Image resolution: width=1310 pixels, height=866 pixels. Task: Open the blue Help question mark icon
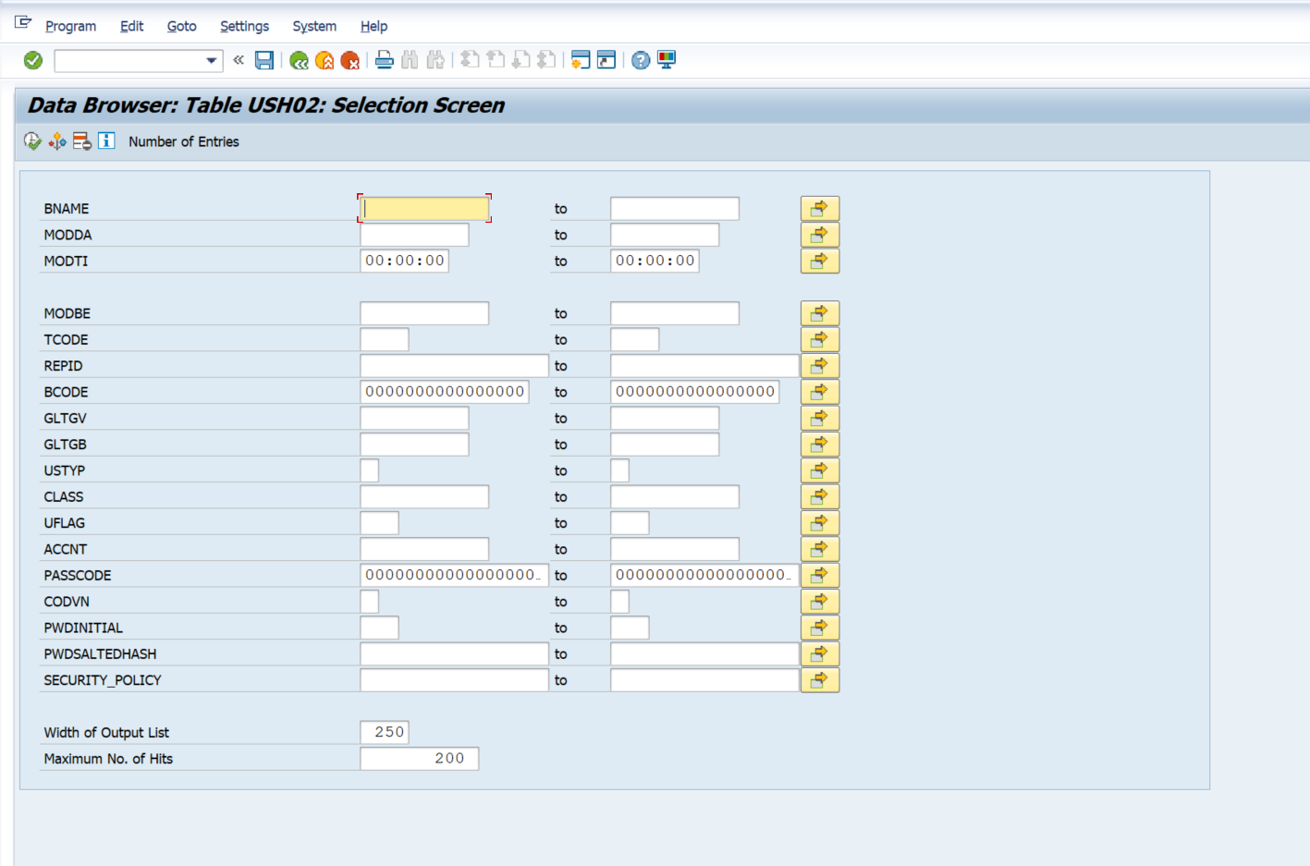tap(641, 60)
